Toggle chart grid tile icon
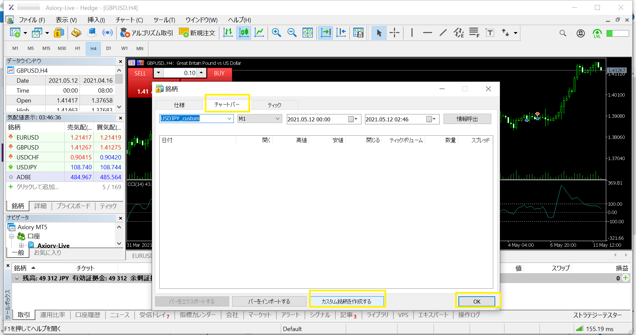 [x=308, y=33]
